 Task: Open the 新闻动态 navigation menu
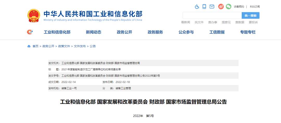click(93, 32)
